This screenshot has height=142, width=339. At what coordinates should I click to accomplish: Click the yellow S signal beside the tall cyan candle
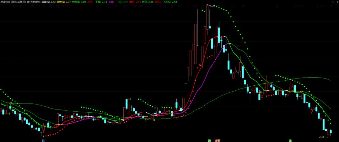click(x=130, y=99)
